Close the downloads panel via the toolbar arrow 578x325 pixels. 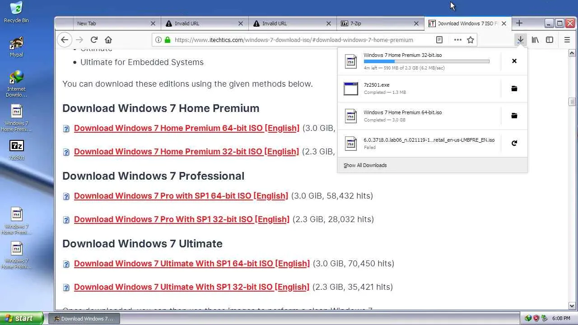pyautogui.click(x=520, y=40)
